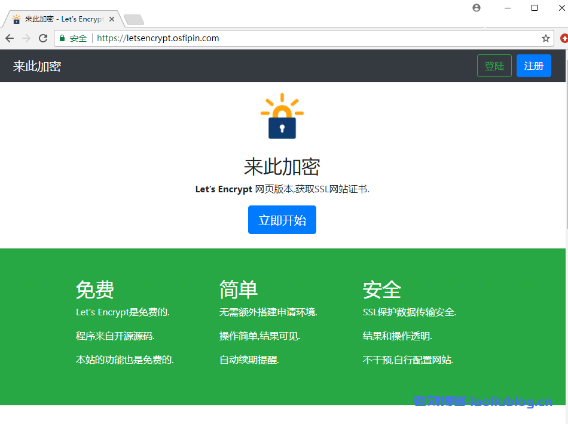Close the 来此加密 tab
The image size is (568, 424).
[x=111, y=19]
